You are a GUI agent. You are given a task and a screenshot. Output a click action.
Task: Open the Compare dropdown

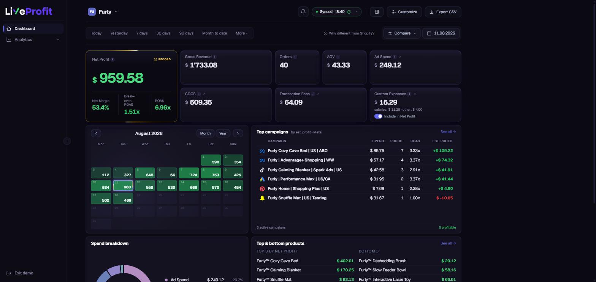(x=402, y=33)
